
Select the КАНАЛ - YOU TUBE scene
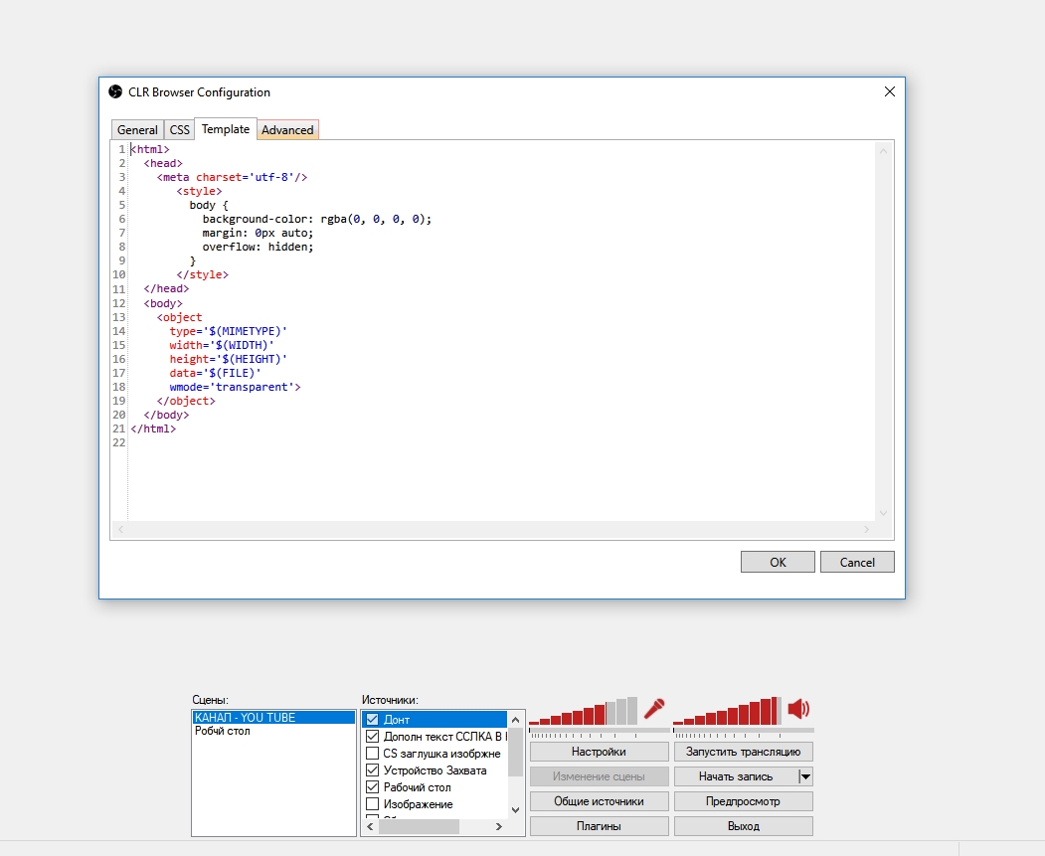point(273,718)
